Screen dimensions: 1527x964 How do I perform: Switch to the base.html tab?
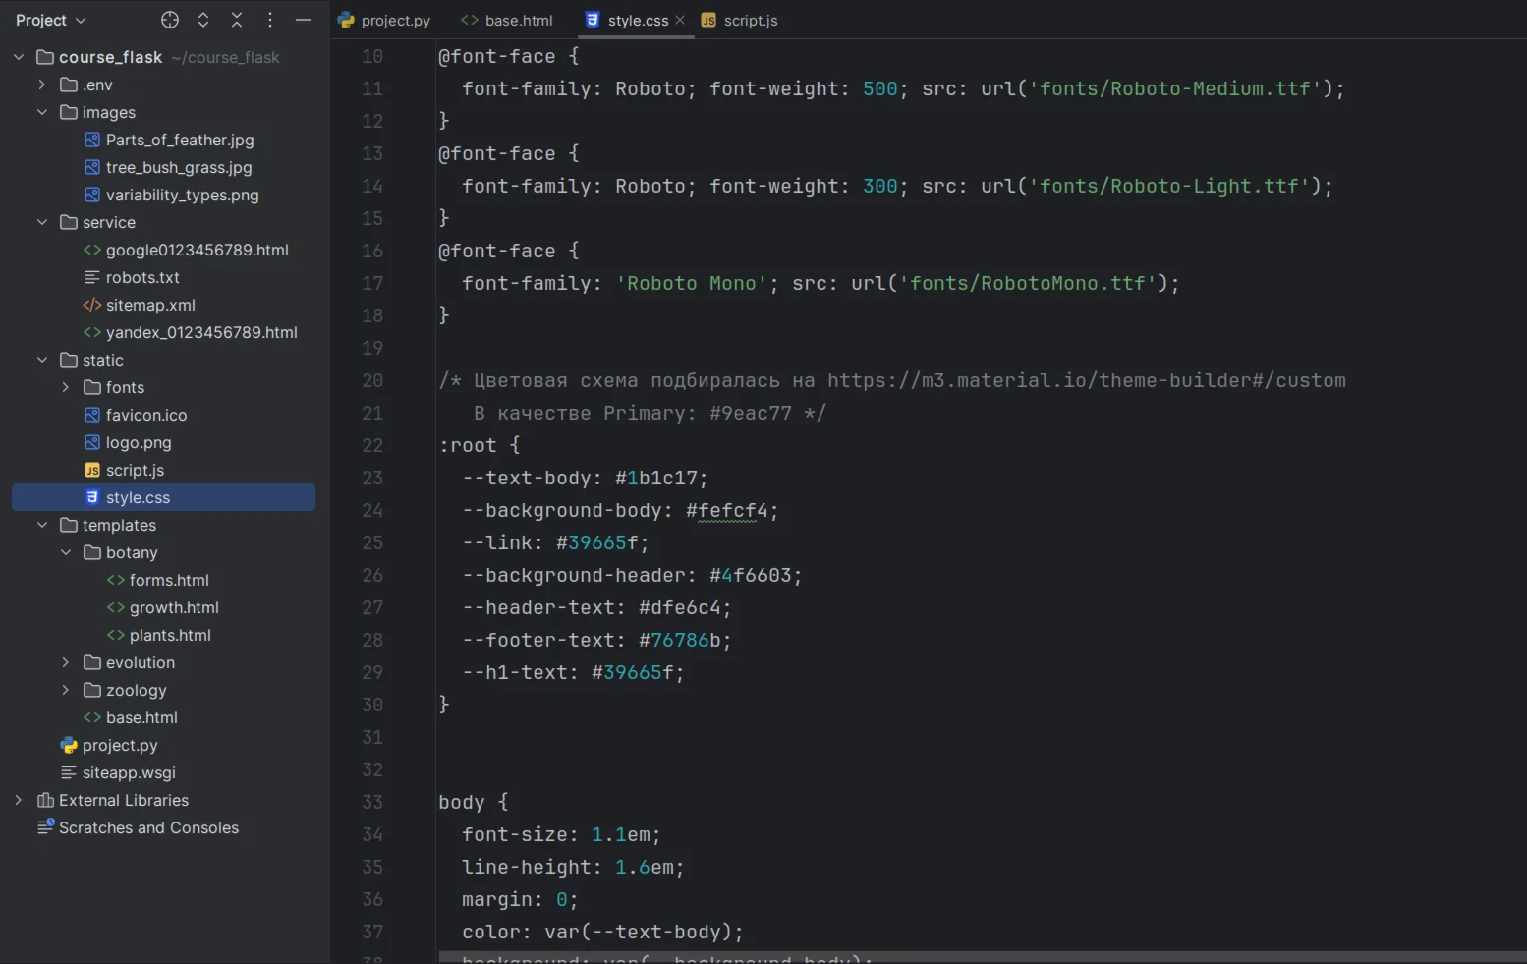pos(507,21)
